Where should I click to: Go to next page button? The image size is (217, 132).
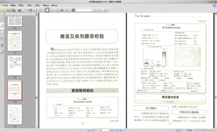coord(113,130)
